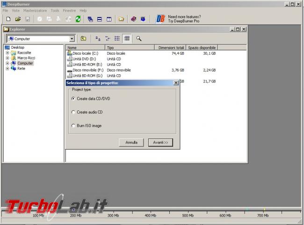This screenshot has height=225, width=304.
Task: Click the Unità BD-ROM (G:) drive icon
Action: [70, 76]
